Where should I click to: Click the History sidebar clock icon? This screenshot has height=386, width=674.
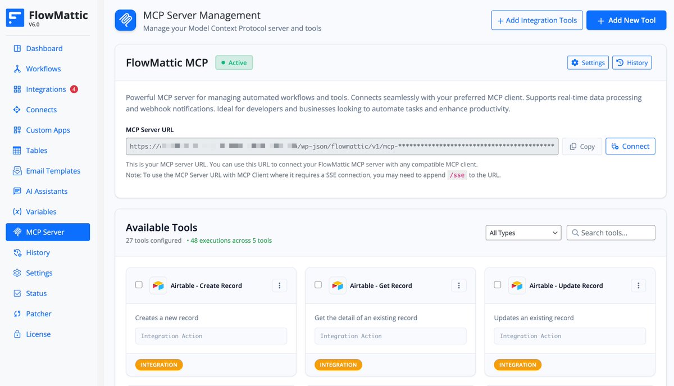tap(17, 252)
